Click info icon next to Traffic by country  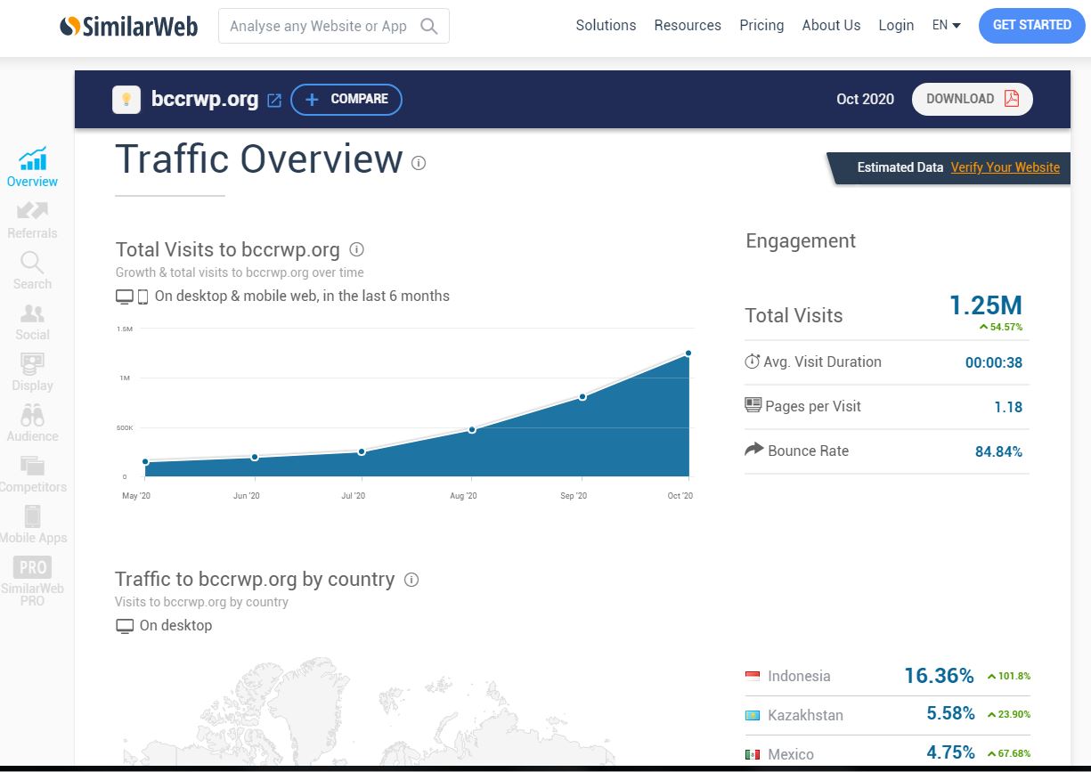click(411, 580)
